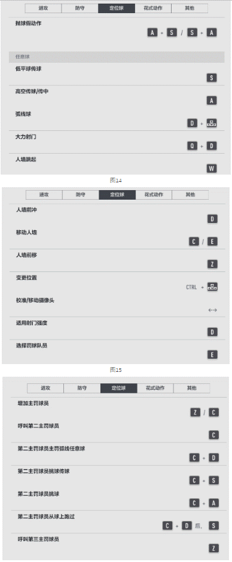Viewport: 232px width, 562px height.
Task: Click the 任意球 section header bar
Action: (x=117, y=57)
